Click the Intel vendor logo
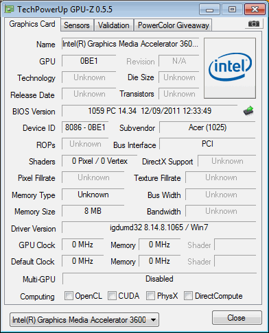Screen dimensions: 269x333 pyautogui.click(x=230, y=68)
